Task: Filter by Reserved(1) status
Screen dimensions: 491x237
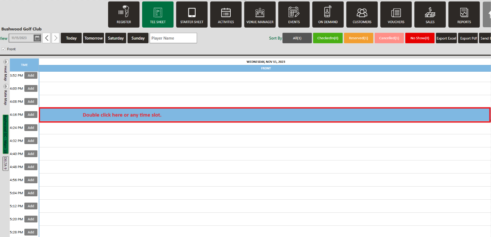Action: point(358,38)
